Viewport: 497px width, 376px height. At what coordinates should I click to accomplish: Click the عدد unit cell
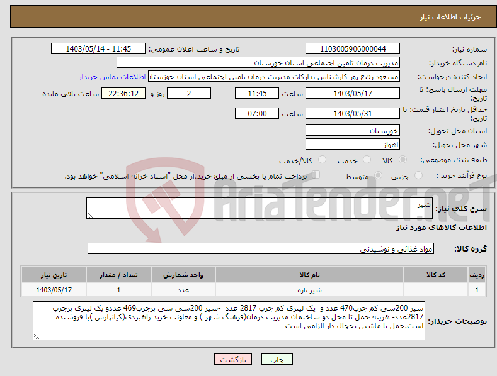tap(183, 290)
